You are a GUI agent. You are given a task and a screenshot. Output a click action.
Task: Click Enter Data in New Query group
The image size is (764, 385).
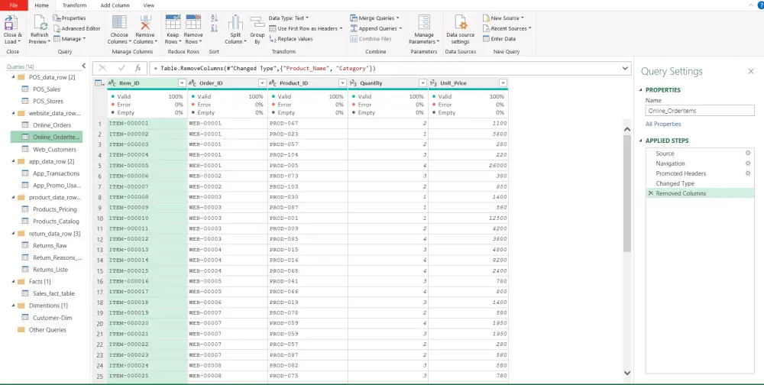point(500,39)
